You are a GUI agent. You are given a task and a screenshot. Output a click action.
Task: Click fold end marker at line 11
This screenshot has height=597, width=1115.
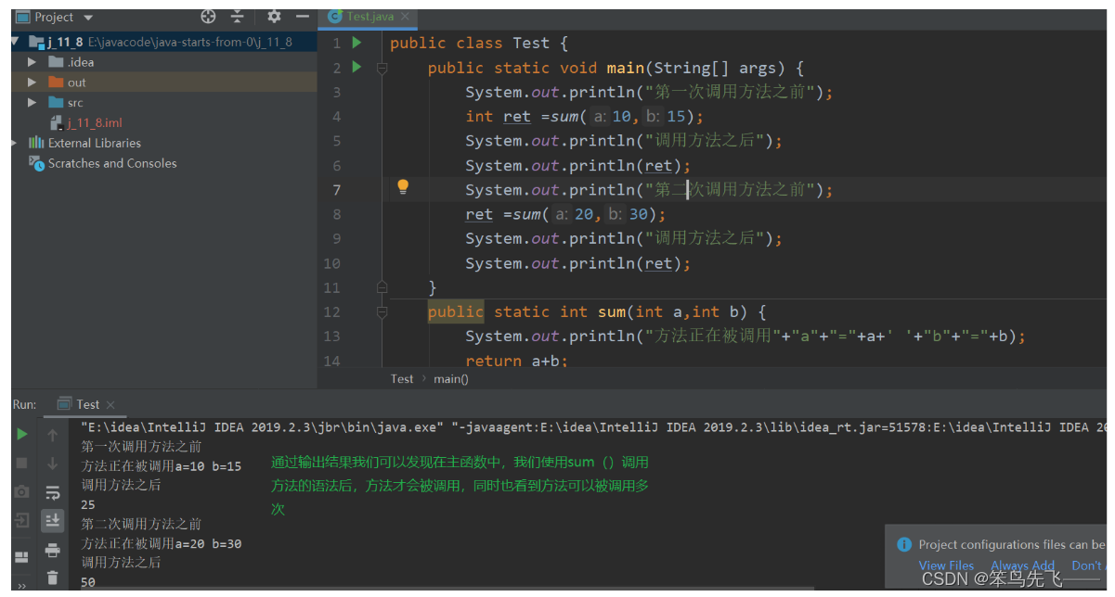click(x=382, y=287)
